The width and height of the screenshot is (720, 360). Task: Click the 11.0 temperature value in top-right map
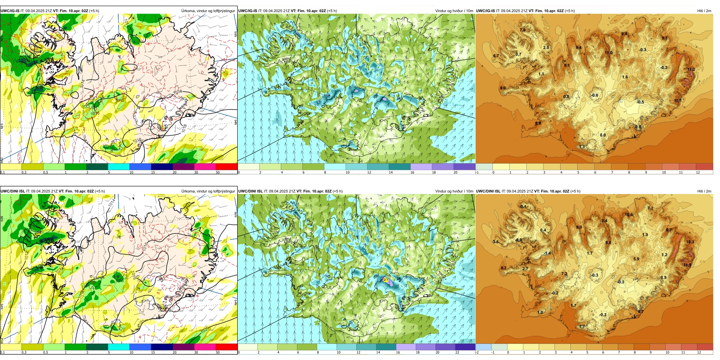click(609, 53)
